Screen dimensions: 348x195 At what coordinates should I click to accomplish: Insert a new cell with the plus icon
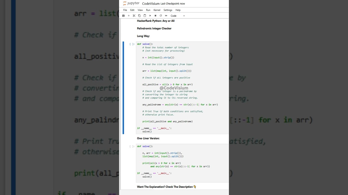pos(129,16)
